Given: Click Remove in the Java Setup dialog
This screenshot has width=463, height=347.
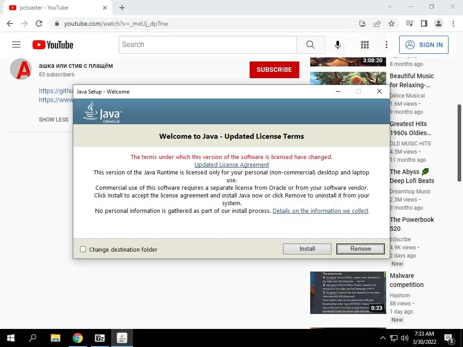Looking at the screenshot, I should click(x=360, y=249).
